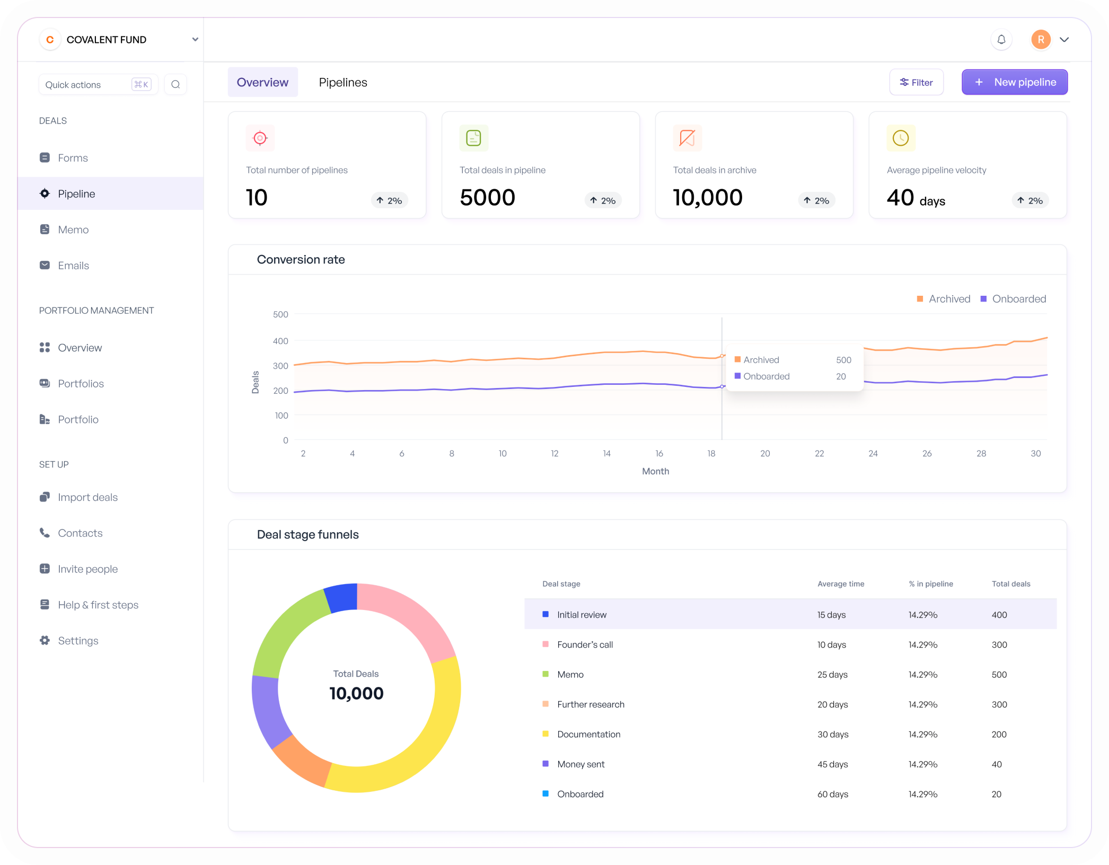Viewport: 1109px width, 865px height.
Task: Click the Founder's call pink swatch
Action: coord(545,644)
